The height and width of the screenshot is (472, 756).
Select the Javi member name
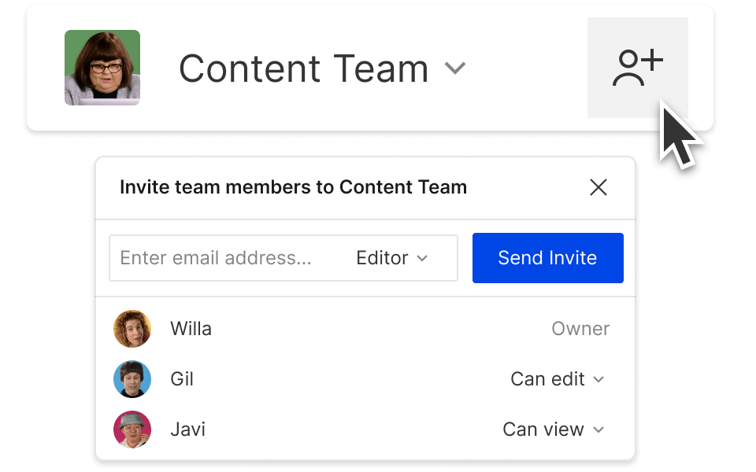click(x=187, y=430)
